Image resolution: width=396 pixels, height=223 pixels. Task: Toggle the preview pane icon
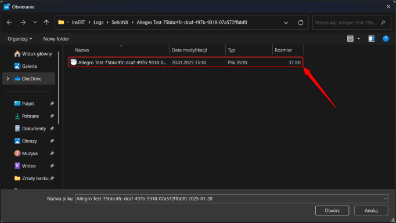click(371, 39)
